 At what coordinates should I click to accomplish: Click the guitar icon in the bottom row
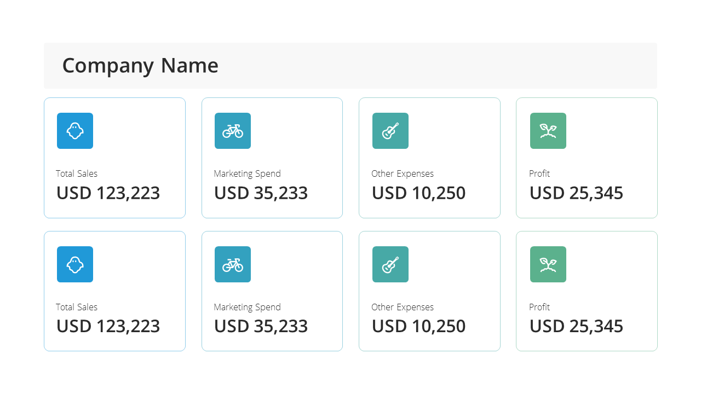390,264
